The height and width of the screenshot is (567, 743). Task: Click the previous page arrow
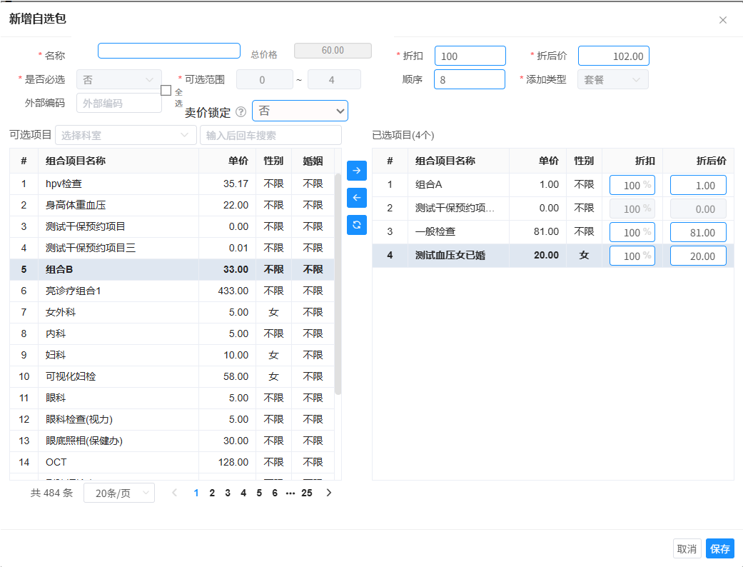tap(175, 493)
